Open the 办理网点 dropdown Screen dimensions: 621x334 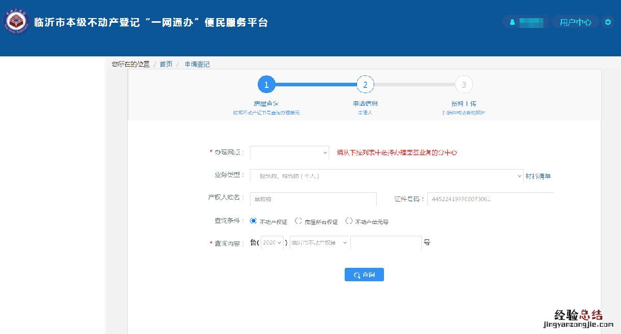tap(289, 153)
